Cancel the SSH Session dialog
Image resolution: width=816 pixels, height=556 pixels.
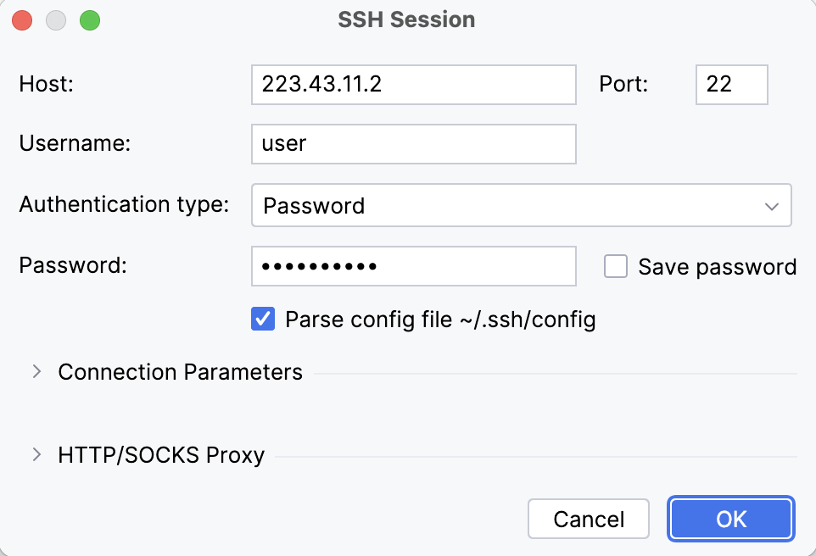click(x=588, y=519)
